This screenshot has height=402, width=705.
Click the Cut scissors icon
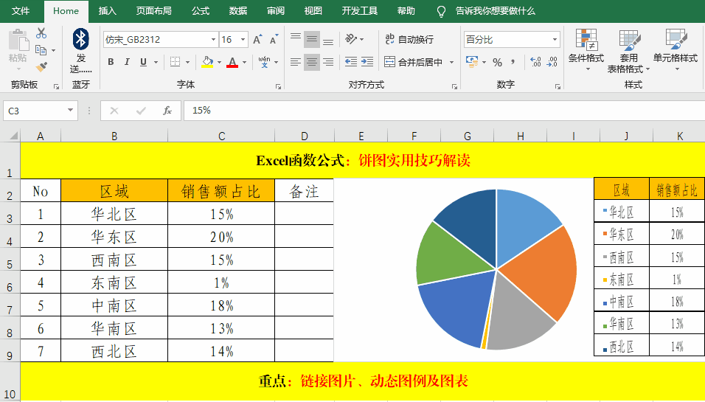[41, 33]
